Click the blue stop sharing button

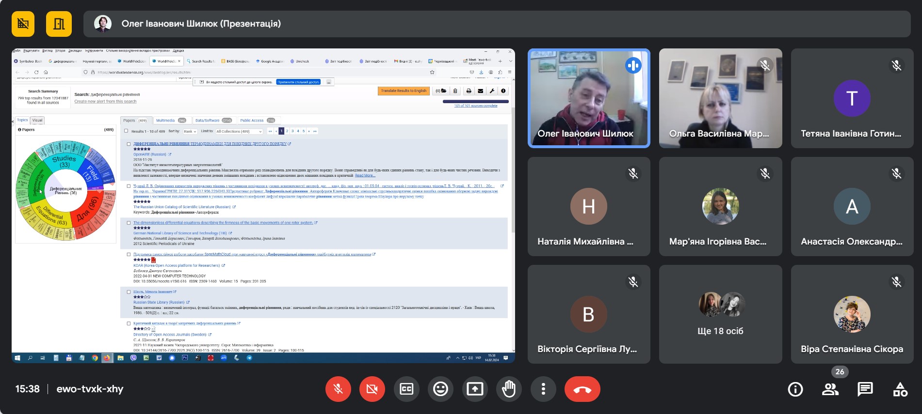(x=299, y=82)
